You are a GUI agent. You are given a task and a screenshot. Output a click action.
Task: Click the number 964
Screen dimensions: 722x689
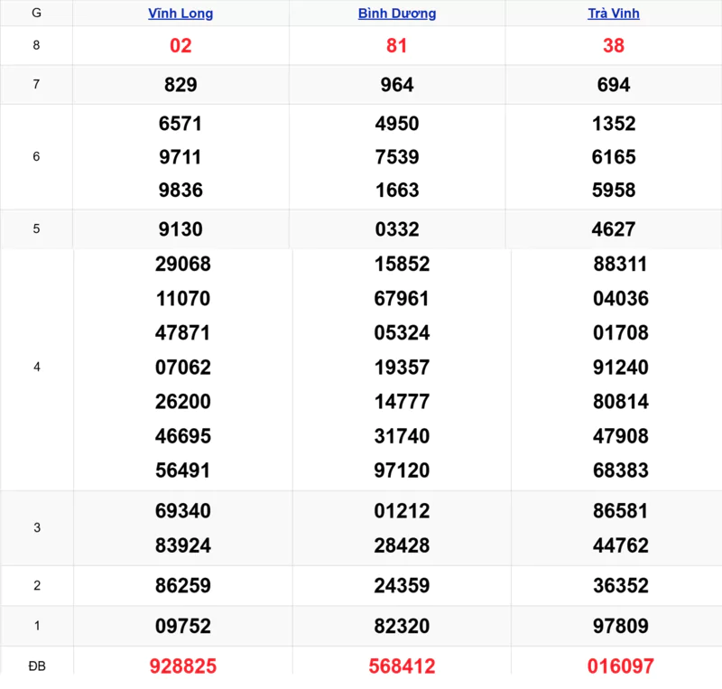[397, 85]
